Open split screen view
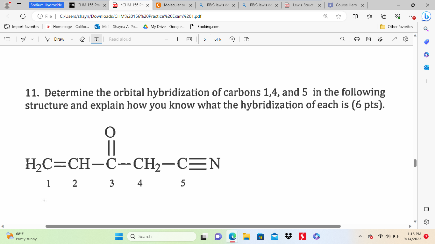Screen dimensions: 435x244 pos(355,16)
